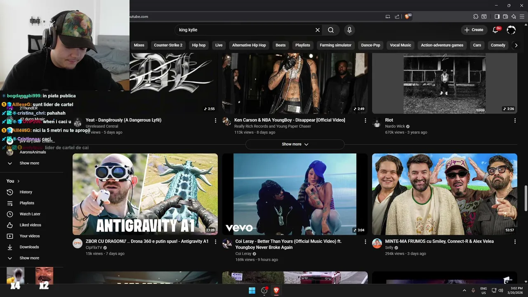
Task: Open the Watch Later clock icon
Action: 10,214
